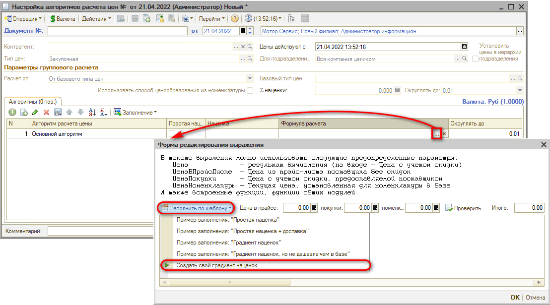Open the Заполнить по шаблону dropdown
Viewport: 550px width, 305px height.
click(197, 208)
